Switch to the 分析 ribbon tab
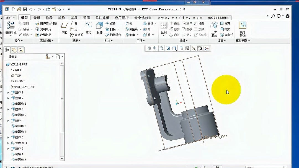Viewport: 299px width, 168px height. (37, 17)
